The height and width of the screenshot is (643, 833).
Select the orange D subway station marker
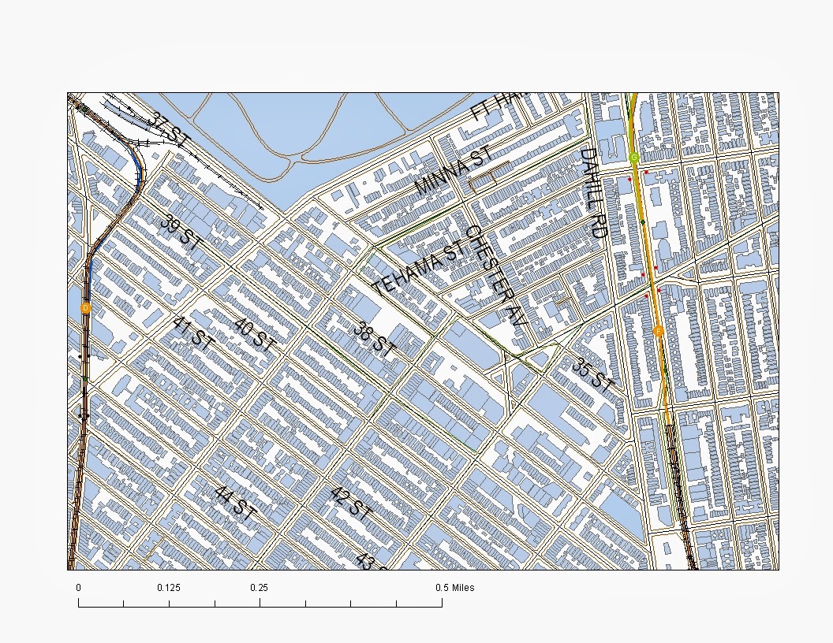point(85,308)
